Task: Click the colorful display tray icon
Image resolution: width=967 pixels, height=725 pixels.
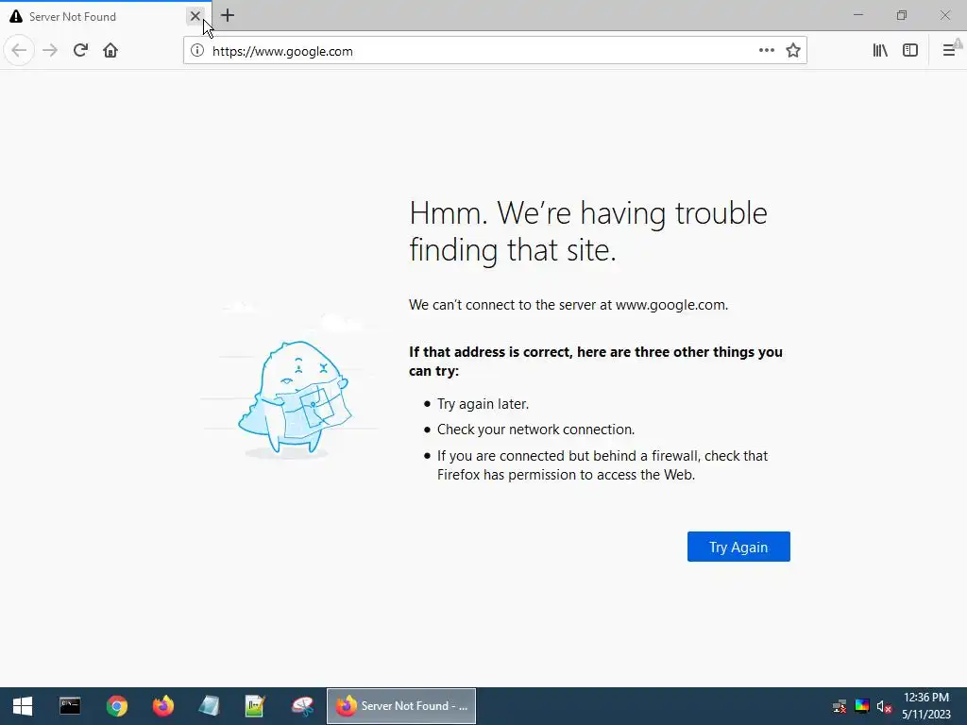Action: coord(862,706)
